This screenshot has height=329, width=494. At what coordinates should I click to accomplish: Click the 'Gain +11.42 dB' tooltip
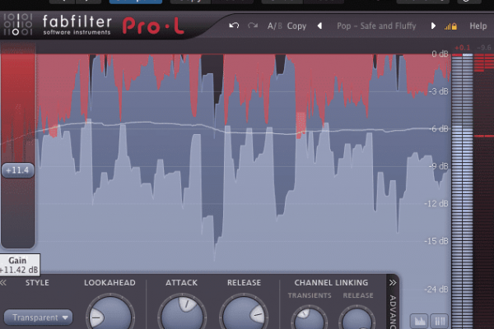20,265
